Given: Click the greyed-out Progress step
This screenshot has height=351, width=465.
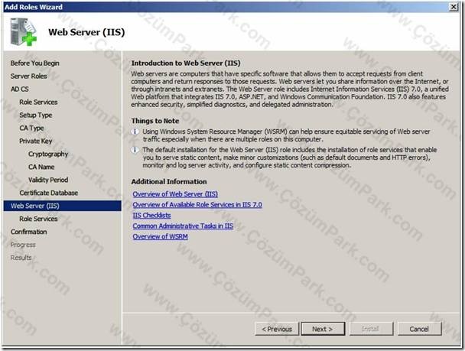Looking at the screenshot, I should point(23,245).
